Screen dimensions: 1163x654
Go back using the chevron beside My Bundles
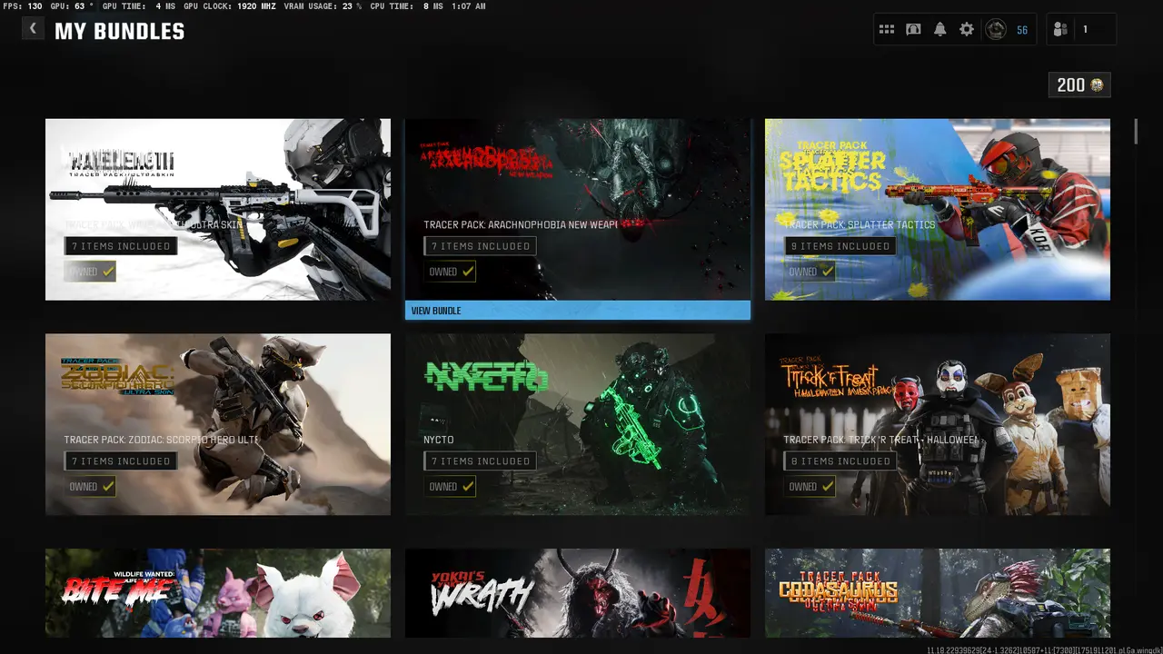33,28
